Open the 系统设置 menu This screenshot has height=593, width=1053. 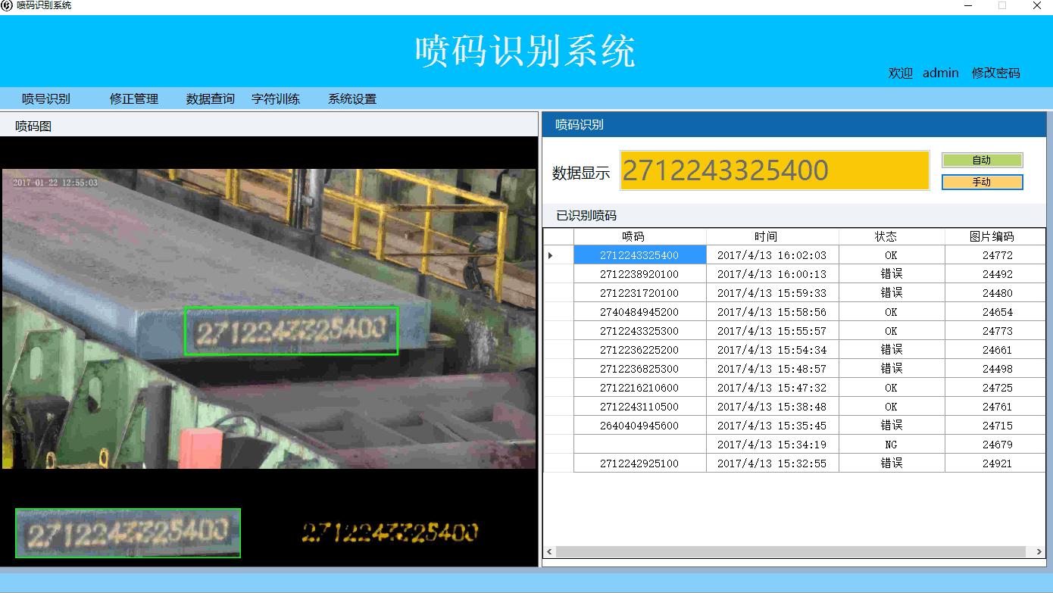[x=352, y=98]
